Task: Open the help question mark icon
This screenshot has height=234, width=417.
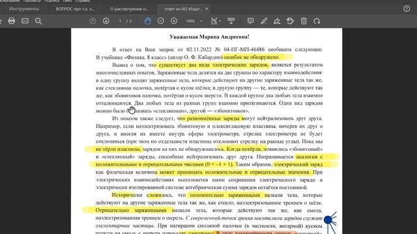Action: coord(407,8)
